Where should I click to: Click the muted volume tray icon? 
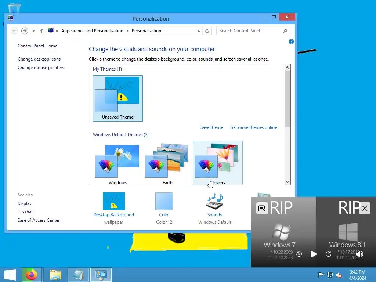pos(339,275)
